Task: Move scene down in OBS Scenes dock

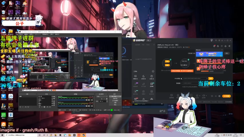Action: click(28, 107)
